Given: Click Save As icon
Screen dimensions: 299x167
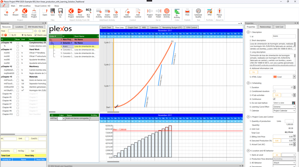Looking at the screenshot, I should click(x=60, y=13).
